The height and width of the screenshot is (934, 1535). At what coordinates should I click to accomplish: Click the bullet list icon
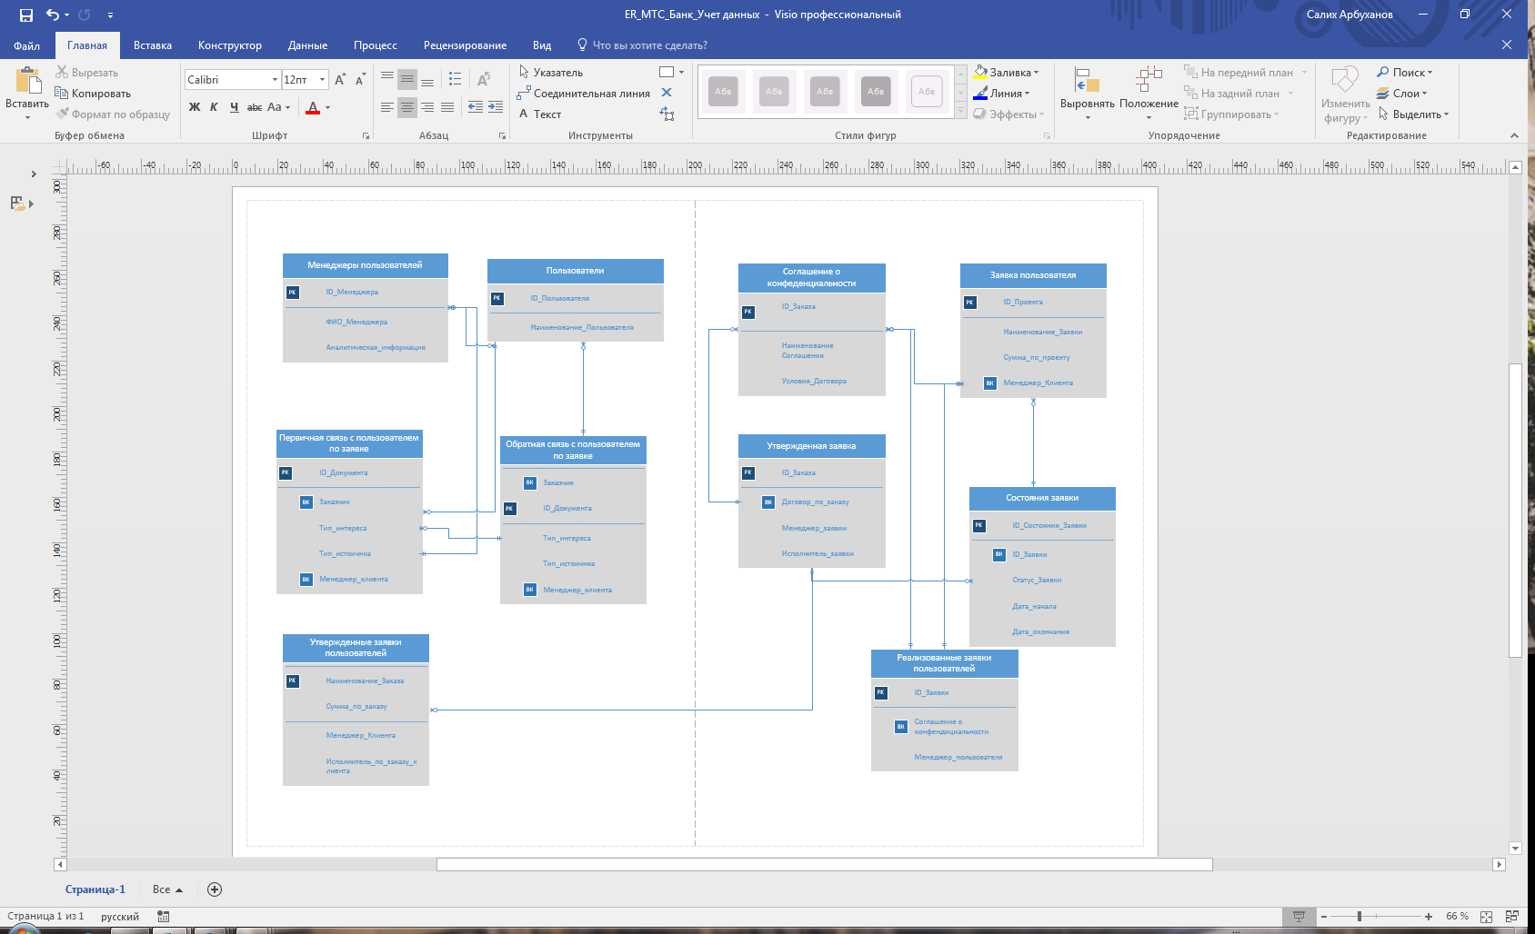[455, 79]
